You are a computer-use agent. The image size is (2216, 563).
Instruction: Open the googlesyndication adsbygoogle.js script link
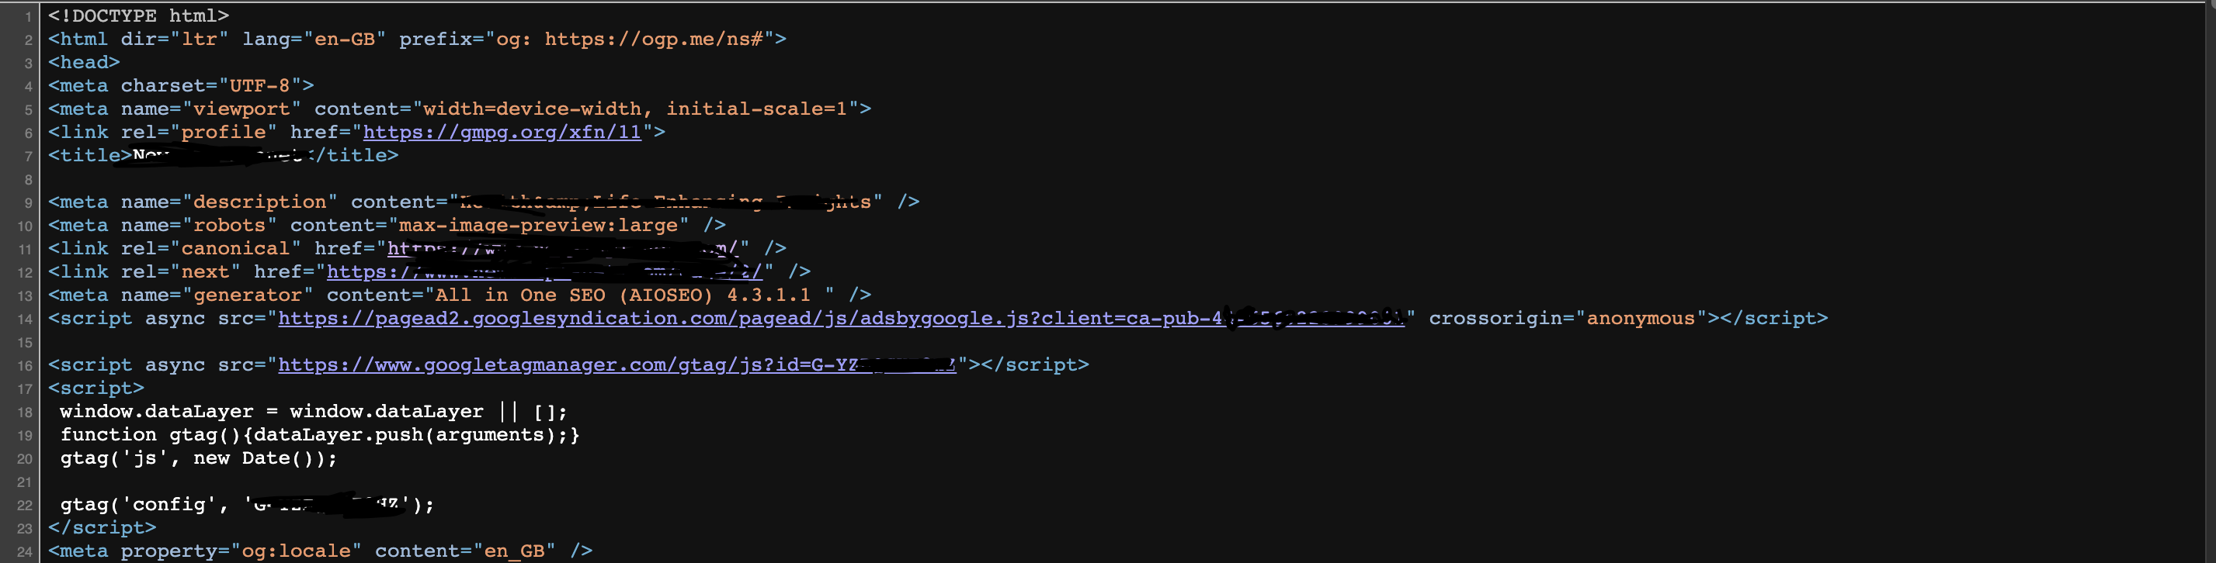pos(840,319)
